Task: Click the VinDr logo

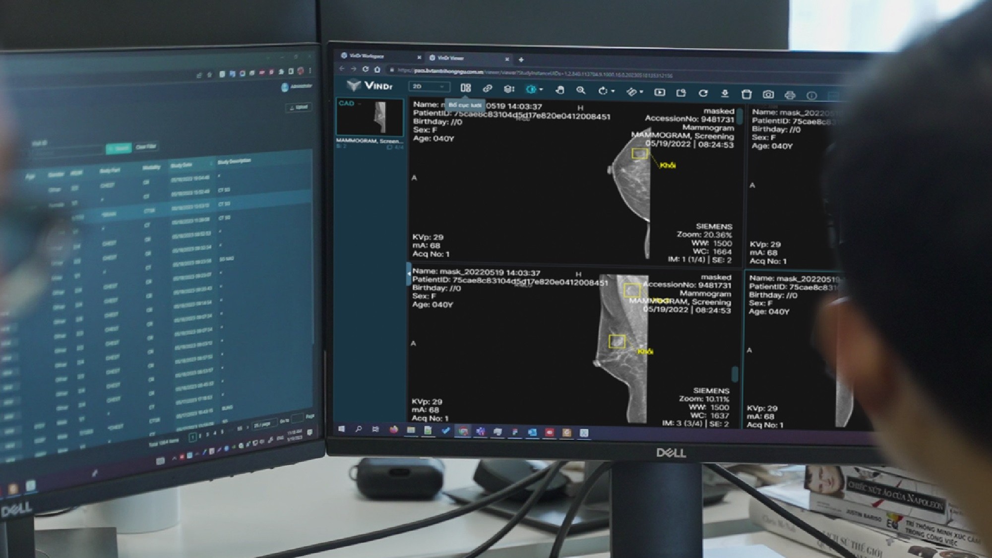Action: point(370,85)
